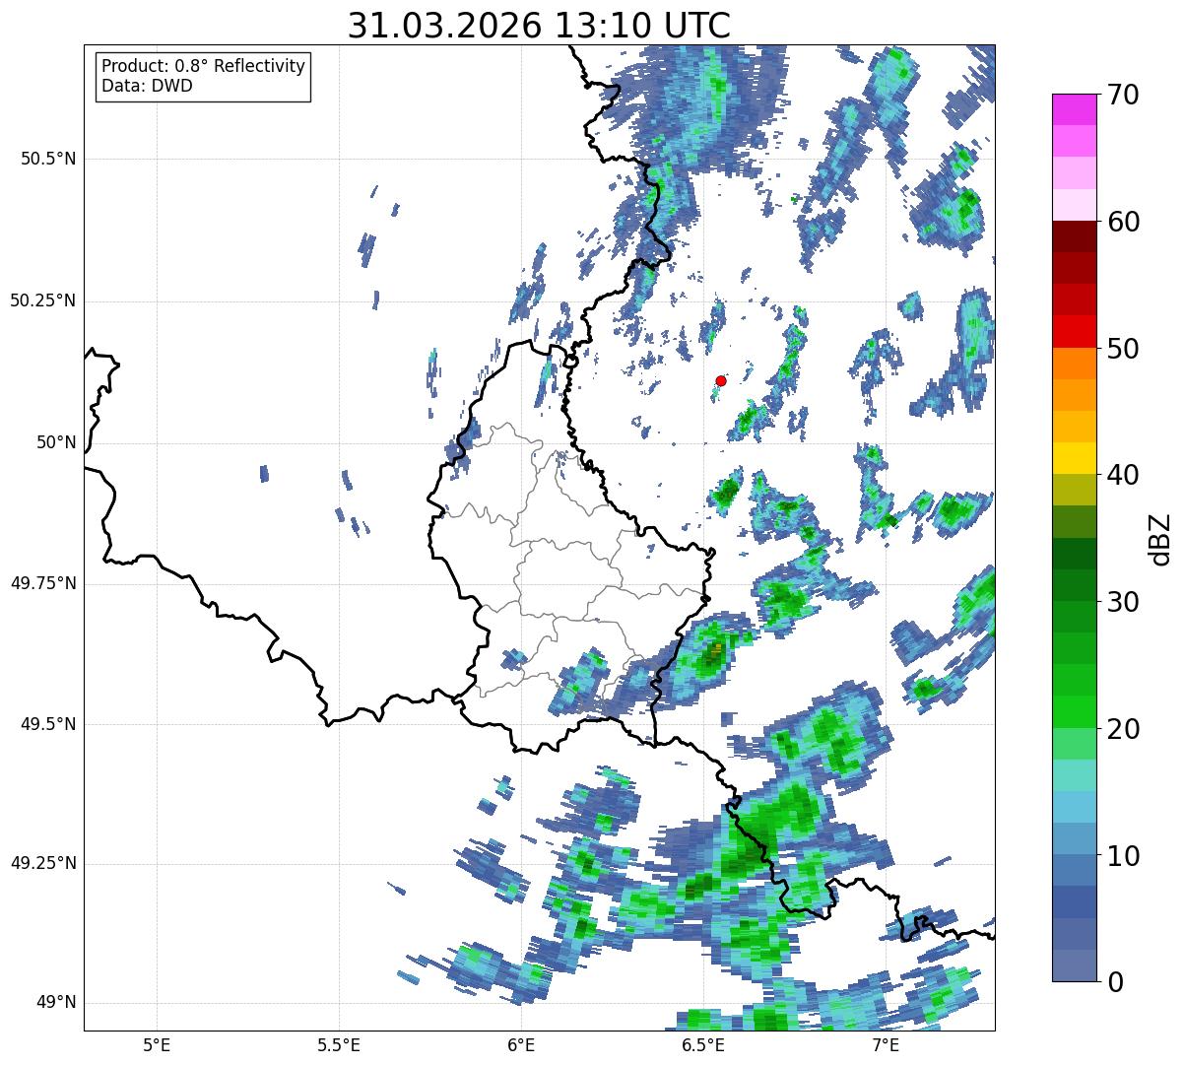Click the grey-blue bottom colorbar segment above 0
The image size is (1184, 1065).
[x=1074, y=965]
